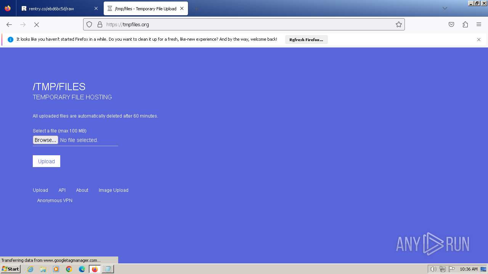Open the Anonymous VPN link
This screenshot has width=488, height=274.
(x=55, y=201)
